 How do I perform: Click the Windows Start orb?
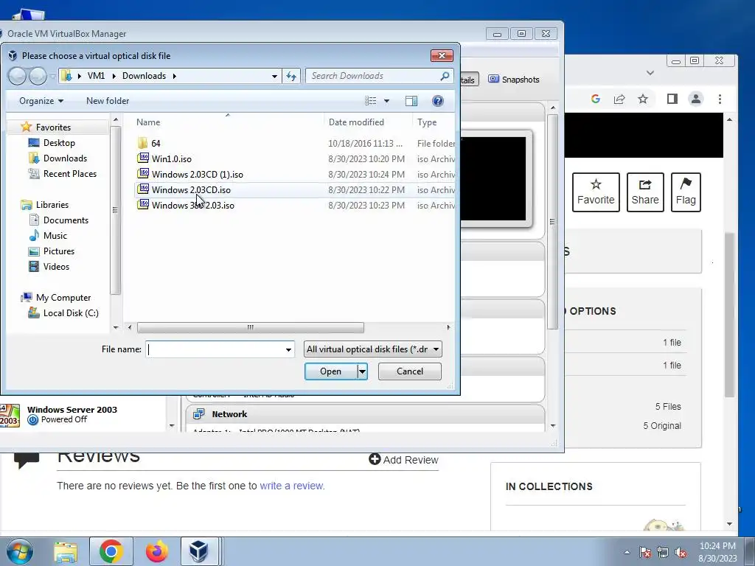pyautogui.click(x=20, y=551)
